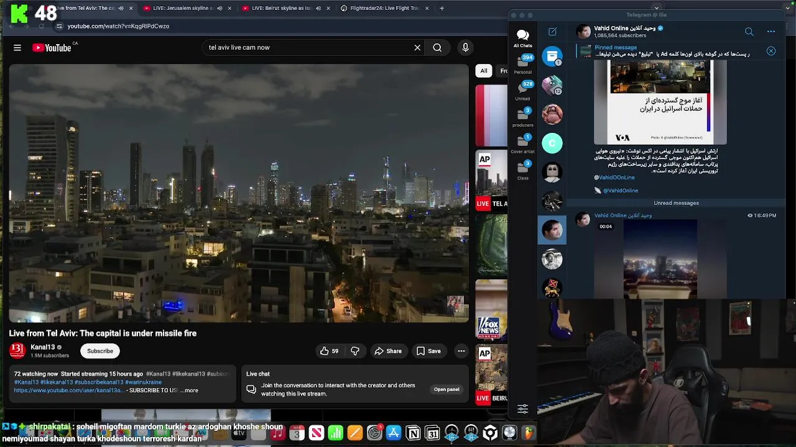Clear the YouTube search query
The height and width of the screenshot is (447, 796).
pos(417,48)
